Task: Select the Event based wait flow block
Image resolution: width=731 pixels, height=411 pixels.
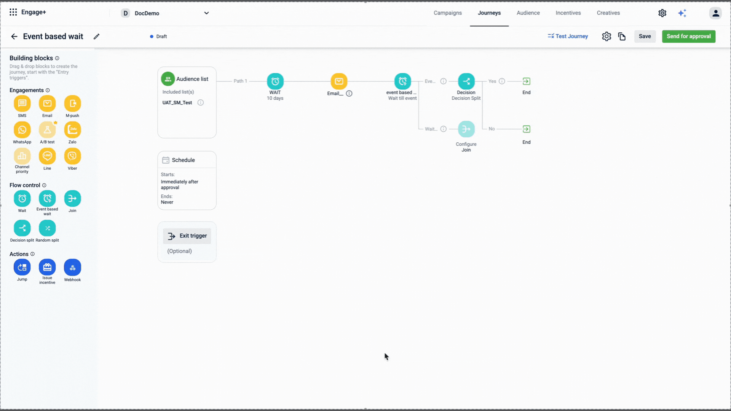Action: point(47,199)
